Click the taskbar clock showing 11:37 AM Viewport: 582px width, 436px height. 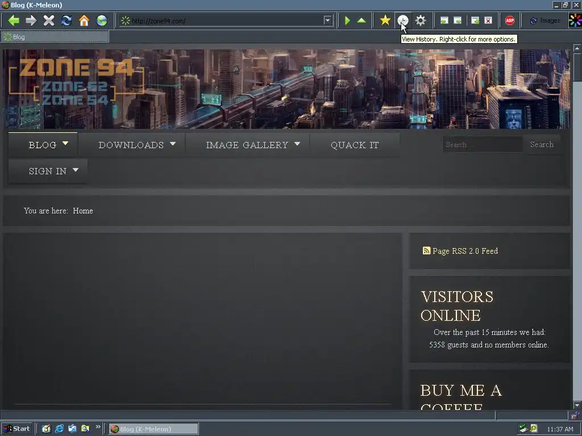(x=560, y=429)
